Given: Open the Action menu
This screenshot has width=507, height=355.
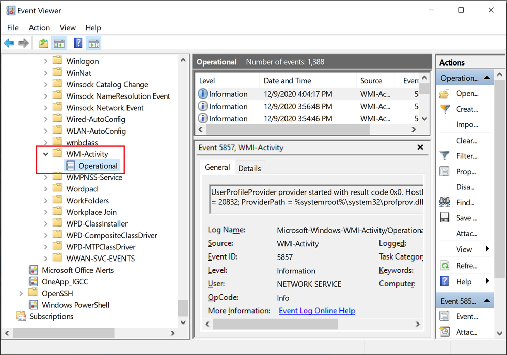Looking at the screenshot, I should (x=39, y=28).
